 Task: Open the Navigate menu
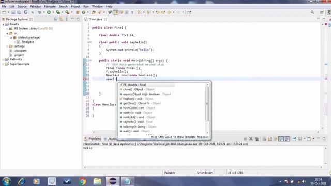tap(50, 7)
